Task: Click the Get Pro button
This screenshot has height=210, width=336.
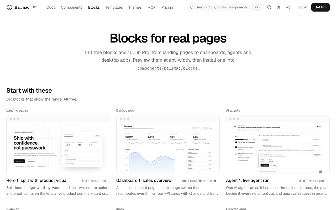Action: click(321, 7)
